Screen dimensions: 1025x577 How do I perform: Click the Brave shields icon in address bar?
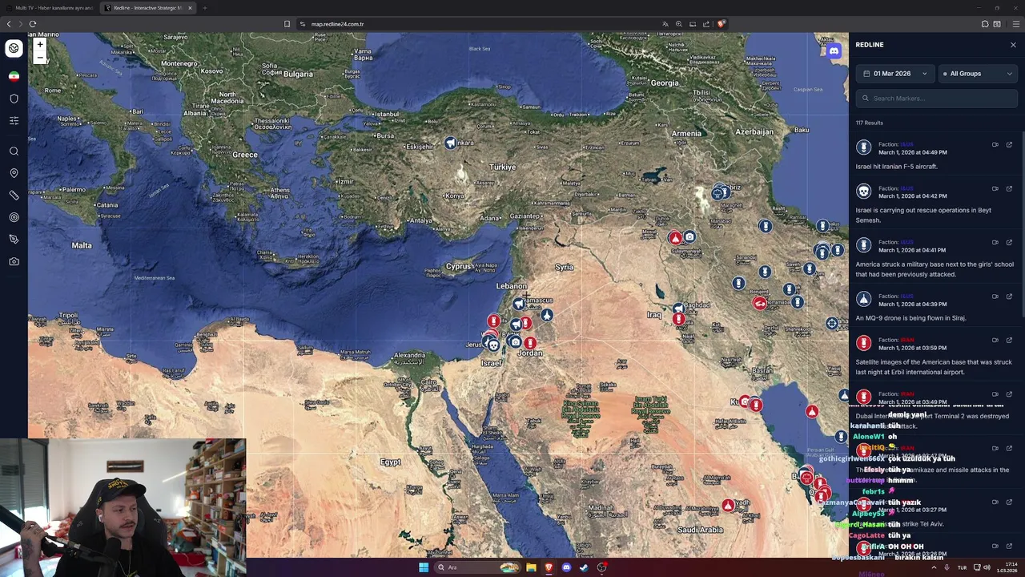tap(721, 24)
